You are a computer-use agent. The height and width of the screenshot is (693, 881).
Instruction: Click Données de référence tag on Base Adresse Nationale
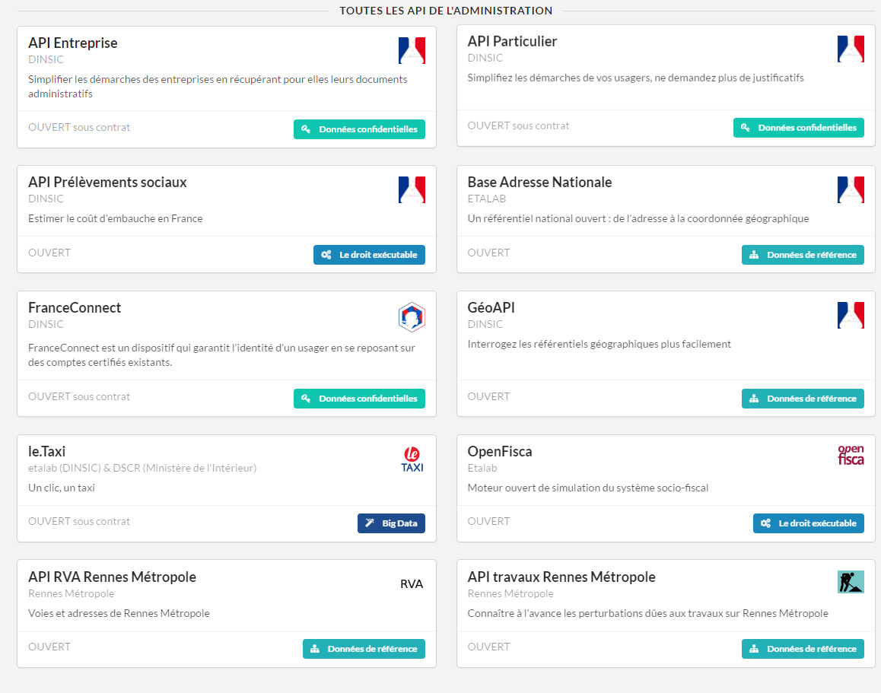click(x=803, y=255)
